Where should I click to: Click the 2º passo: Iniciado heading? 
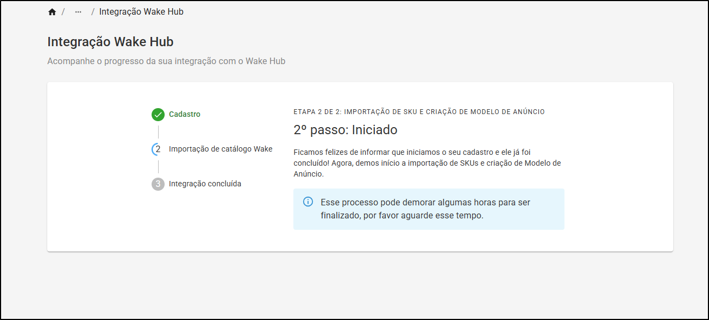click(346, 130)
